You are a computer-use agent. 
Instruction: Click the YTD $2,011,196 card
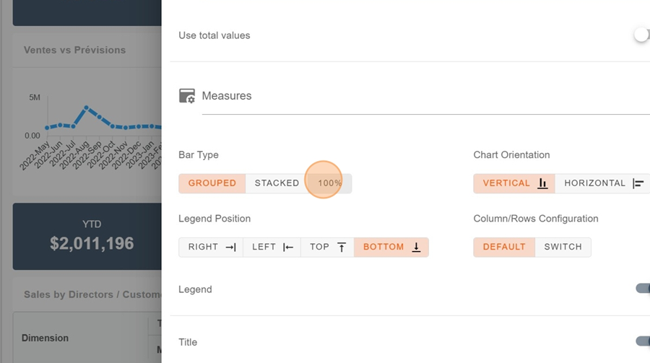[x=91, y=236]
